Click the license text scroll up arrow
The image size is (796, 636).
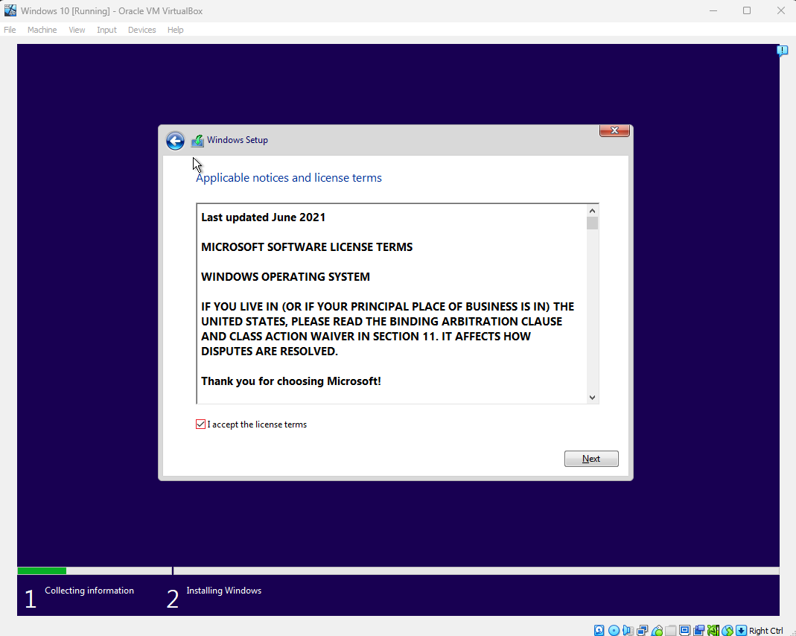pyautogui.click(x=592, y=211)
